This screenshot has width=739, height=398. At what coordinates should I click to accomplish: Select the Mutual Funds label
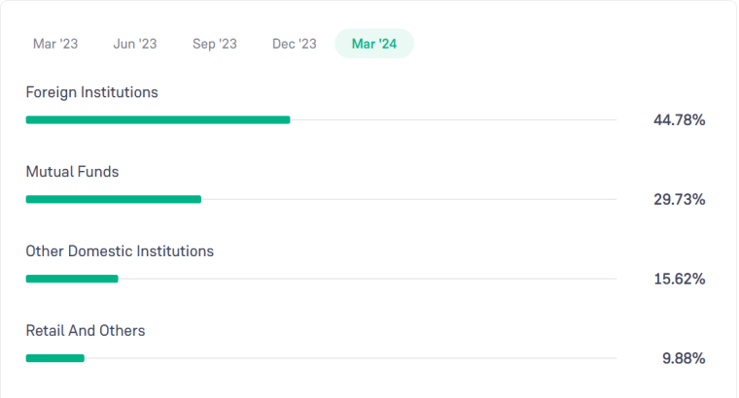(x=72, y=172)
